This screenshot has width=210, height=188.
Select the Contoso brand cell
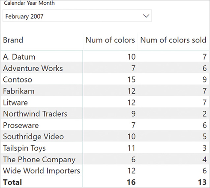(x=18, y=79)
